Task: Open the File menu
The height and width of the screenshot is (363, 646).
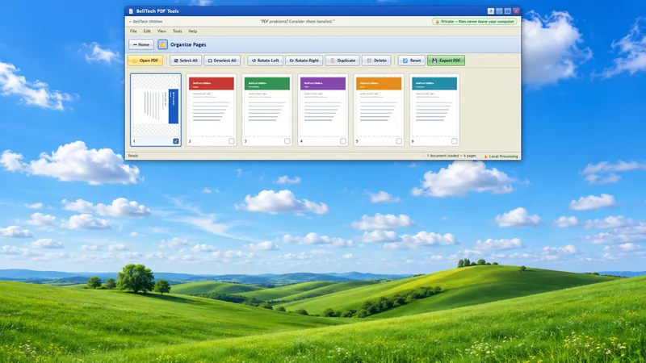Action: (133, 31)
